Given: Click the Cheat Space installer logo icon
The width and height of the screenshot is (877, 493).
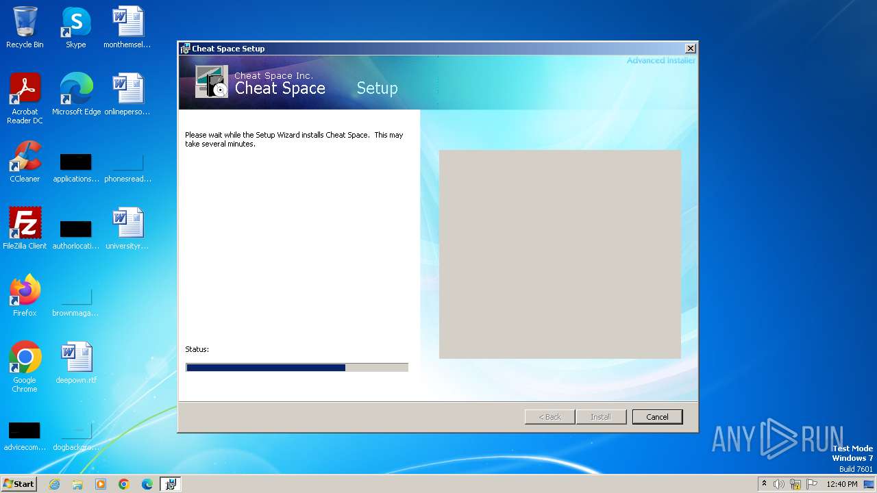Looking at the screenshot, I should coord(211,81).
